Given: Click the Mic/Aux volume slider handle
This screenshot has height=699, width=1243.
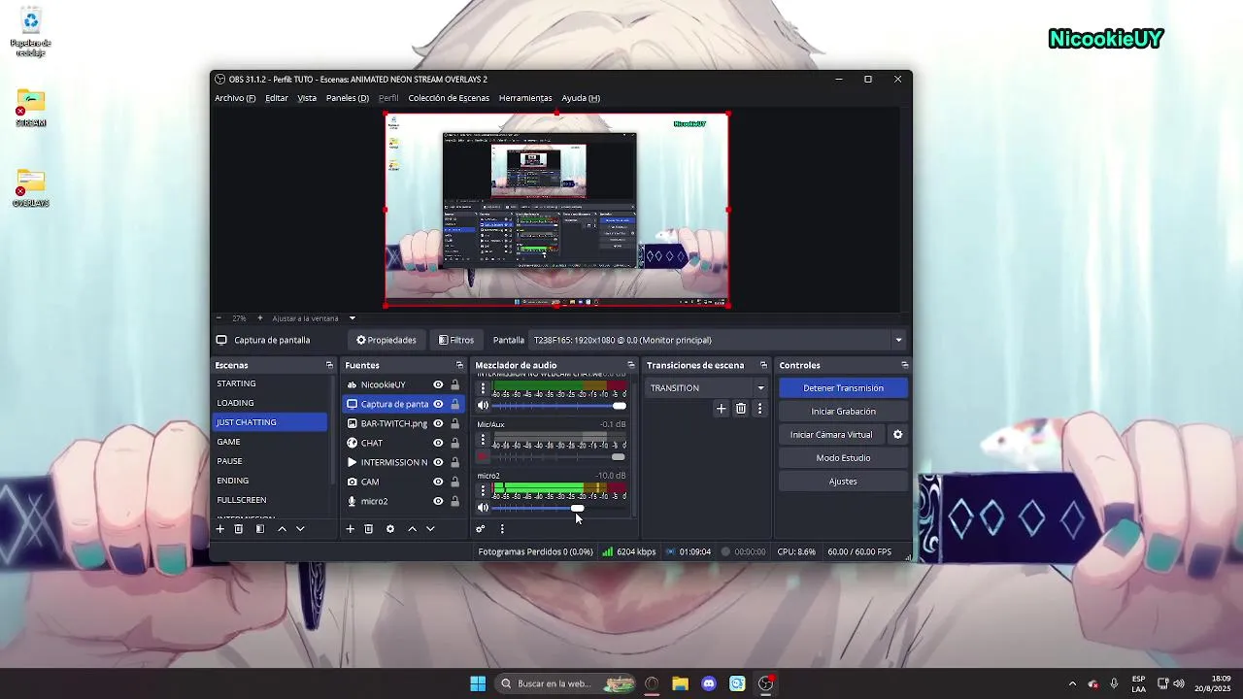Looking at the screenshot, I should (619, 456).
